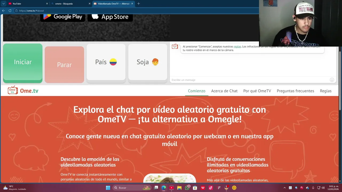Screen dimensions: 342x192
Task: Click the volume speaker tray icon
Action: [323, 188]
